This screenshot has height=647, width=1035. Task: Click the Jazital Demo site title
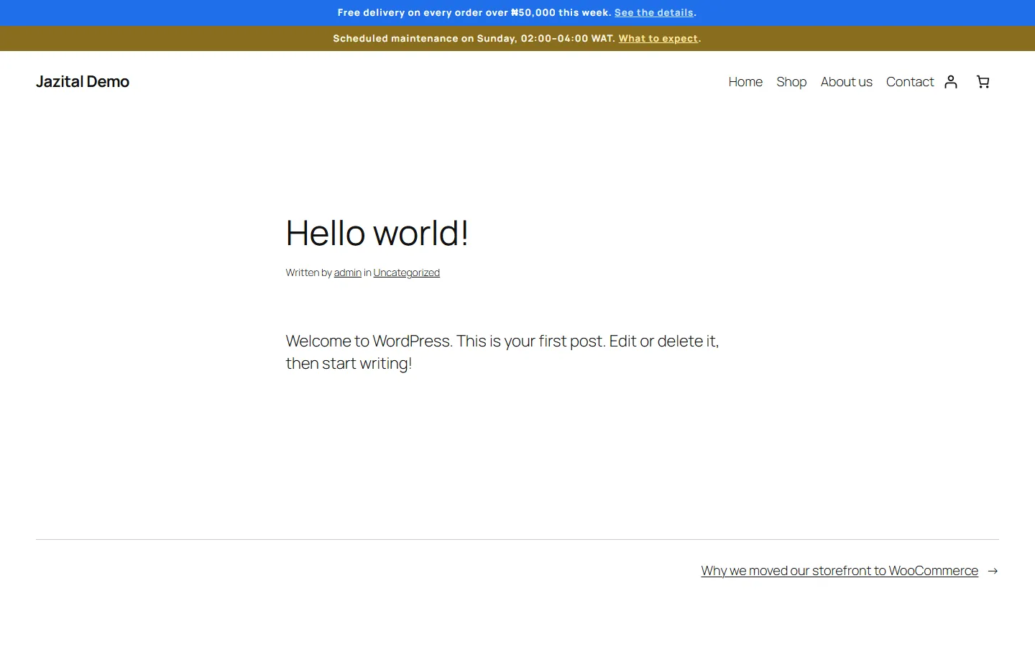point(83,82)
